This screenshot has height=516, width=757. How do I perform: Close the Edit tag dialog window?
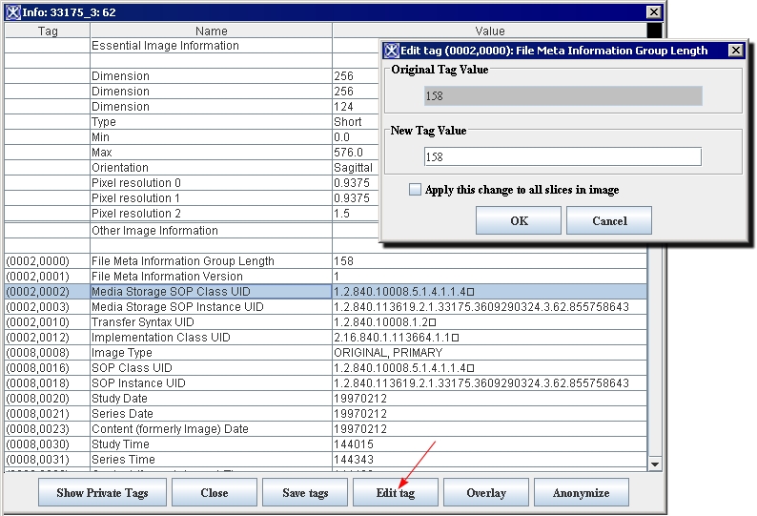[x=735, y=51]
